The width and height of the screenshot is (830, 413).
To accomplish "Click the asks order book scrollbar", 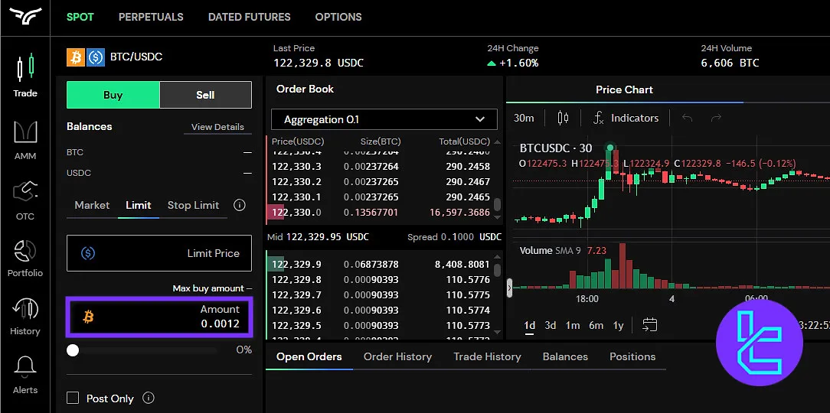I will [497, 205].
